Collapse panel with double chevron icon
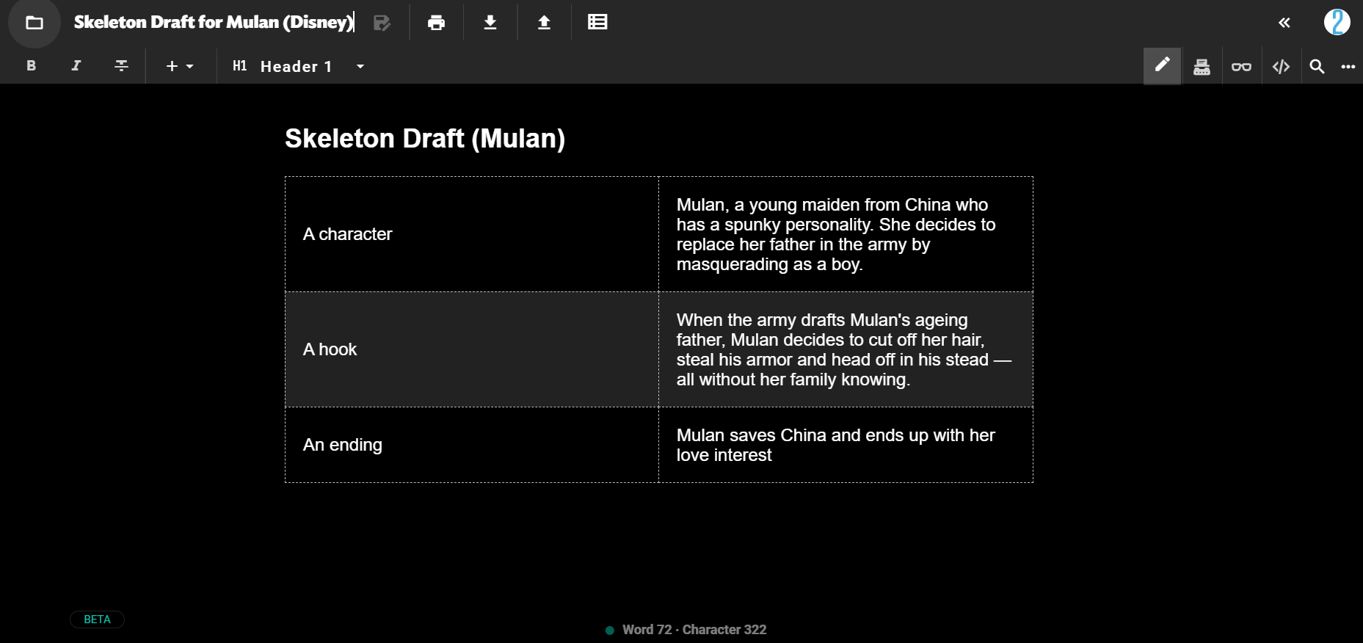1363x643 pixels. pos(1284,23)
